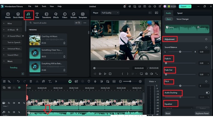
Task: Delete selected clip with trash icon
Action: [31, 81]
